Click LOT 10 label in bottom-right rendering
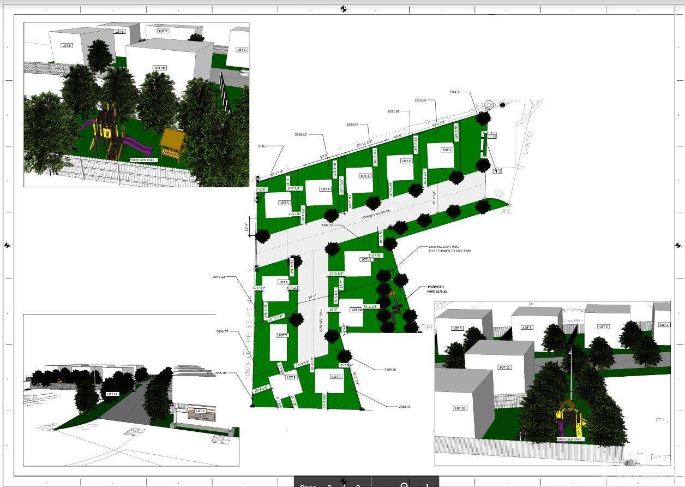 460,408
